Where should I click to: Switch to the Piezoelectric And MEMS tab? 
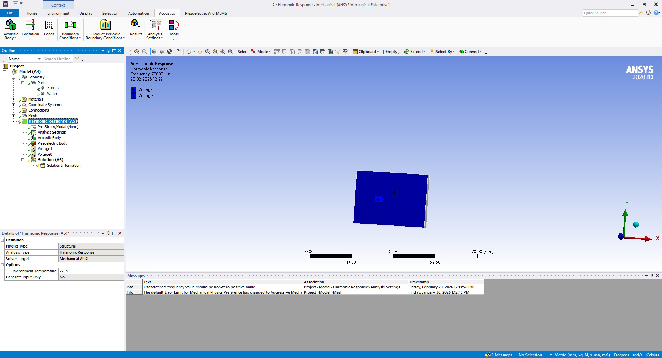pos(206,13)
